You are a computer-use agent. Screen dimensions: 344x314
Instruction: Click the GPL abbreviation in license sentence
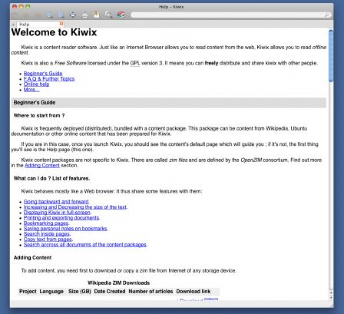click(x=135, y=63)
